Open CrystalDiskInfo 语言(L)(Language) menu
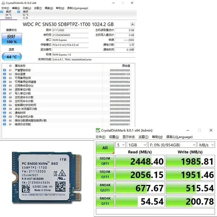The height and width of the screenshot is (217, 217). pos(78,8)
